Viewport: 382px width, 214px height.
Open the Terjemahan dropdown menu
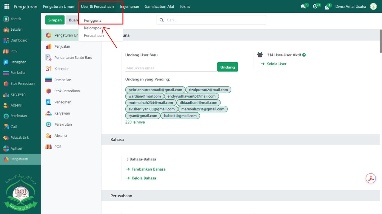(129, 7)
